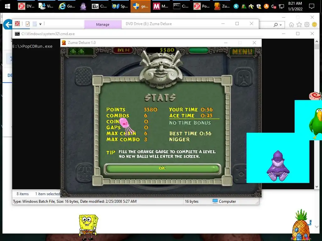Click the '1 item selected' status text
Viewport: 322px width, 241px height.
[48, 194]
